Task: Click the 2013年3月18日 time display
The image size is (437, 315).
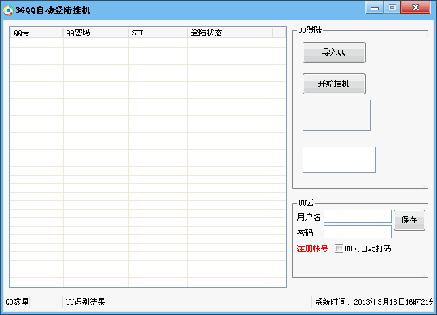Action: (x=393, y=302)
